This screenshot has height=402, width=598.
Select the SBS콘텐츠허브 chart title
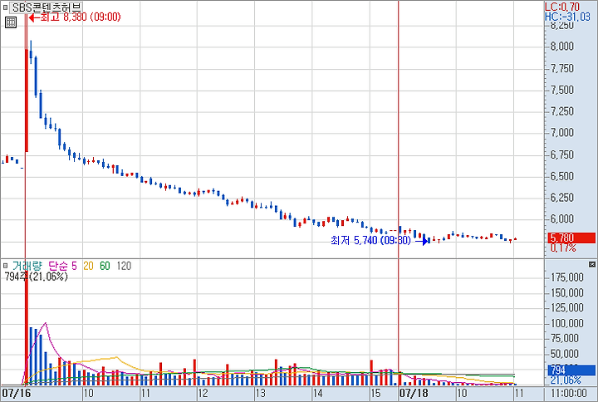[47, 7]
